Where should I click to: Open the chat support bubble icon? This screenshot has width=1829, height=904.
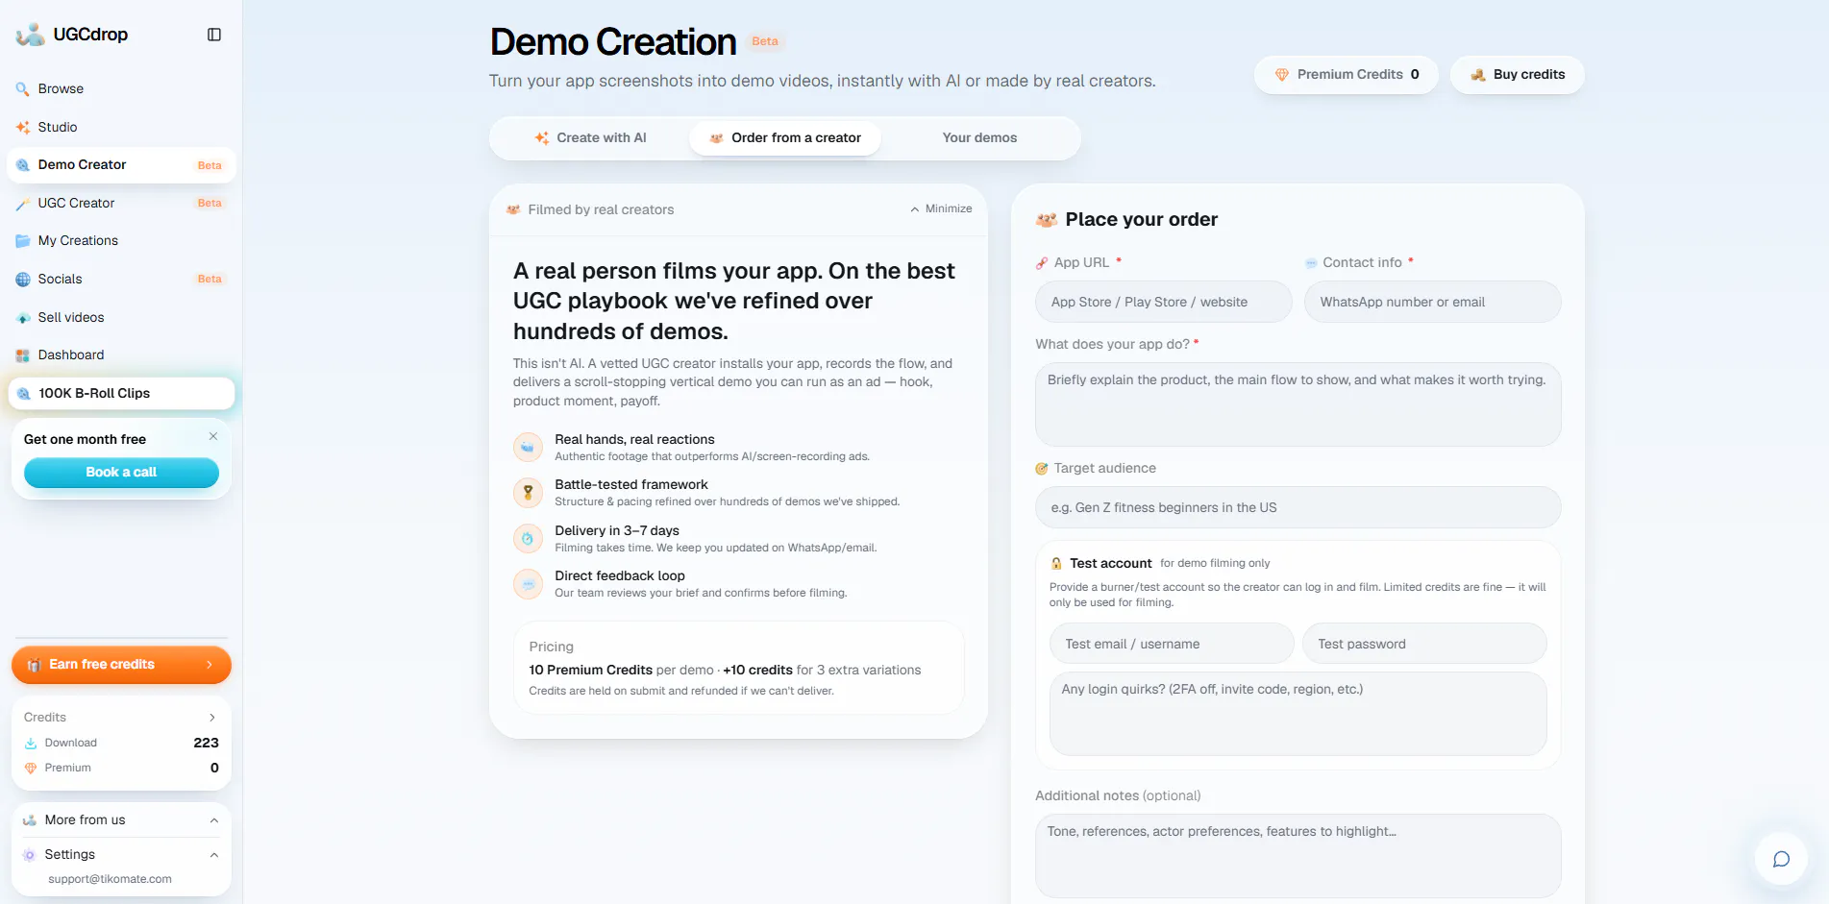(1781, 859)
